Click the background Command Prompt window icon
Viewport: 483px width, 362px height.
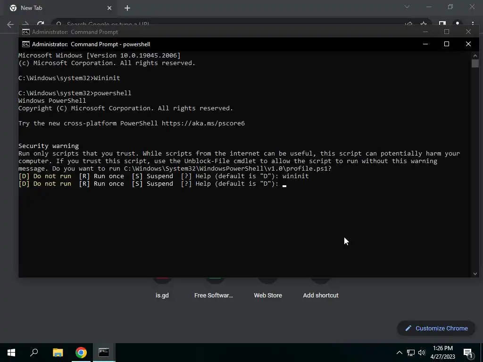(26, 32)
